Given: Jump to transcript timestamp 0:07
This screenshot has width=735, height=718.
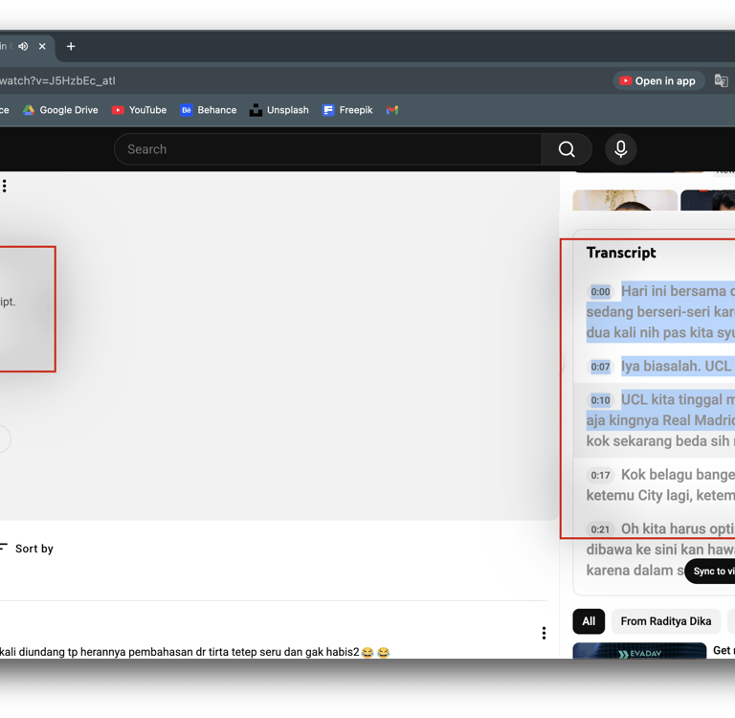Looking at the screenshot, I should point(600,367).
